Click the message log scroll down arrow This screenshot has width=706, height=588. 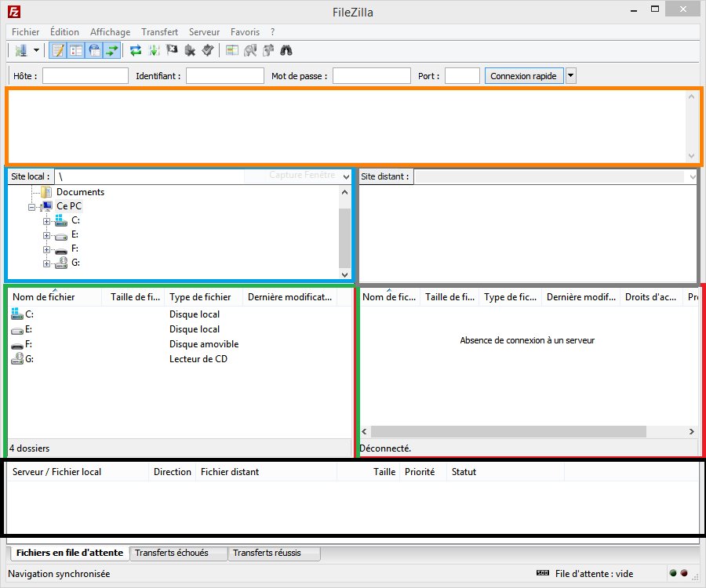(692, 156)
